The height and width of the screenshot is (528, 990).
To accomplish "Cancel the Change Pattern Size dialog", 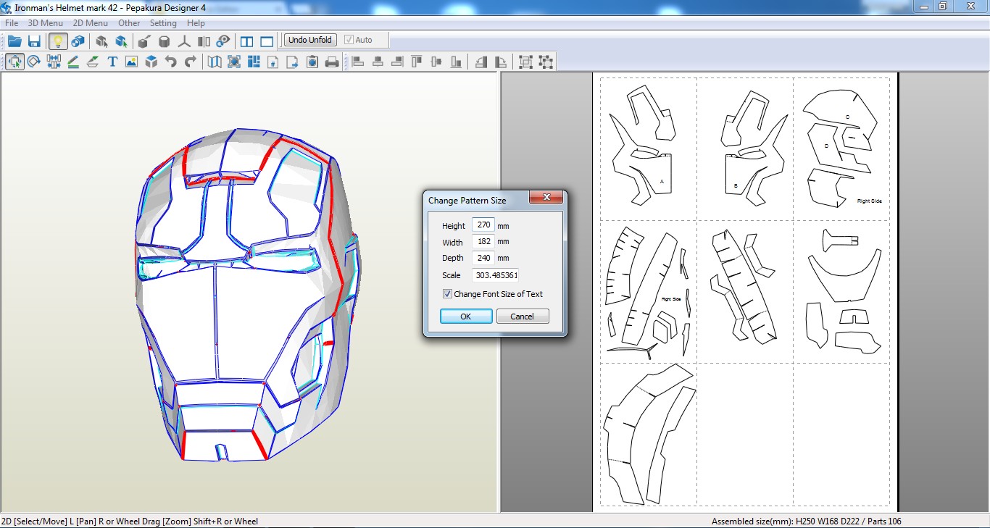I will click(x=523, y=317).
